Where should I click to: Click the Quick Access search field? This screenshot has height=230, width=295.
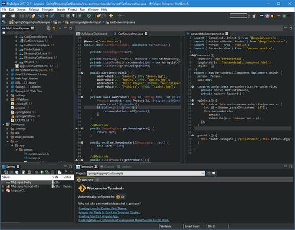[238, 15]
